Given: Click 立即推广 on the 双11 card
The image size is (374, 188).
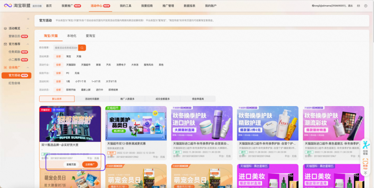Looking at the screenshot, I should coord(90,164).
